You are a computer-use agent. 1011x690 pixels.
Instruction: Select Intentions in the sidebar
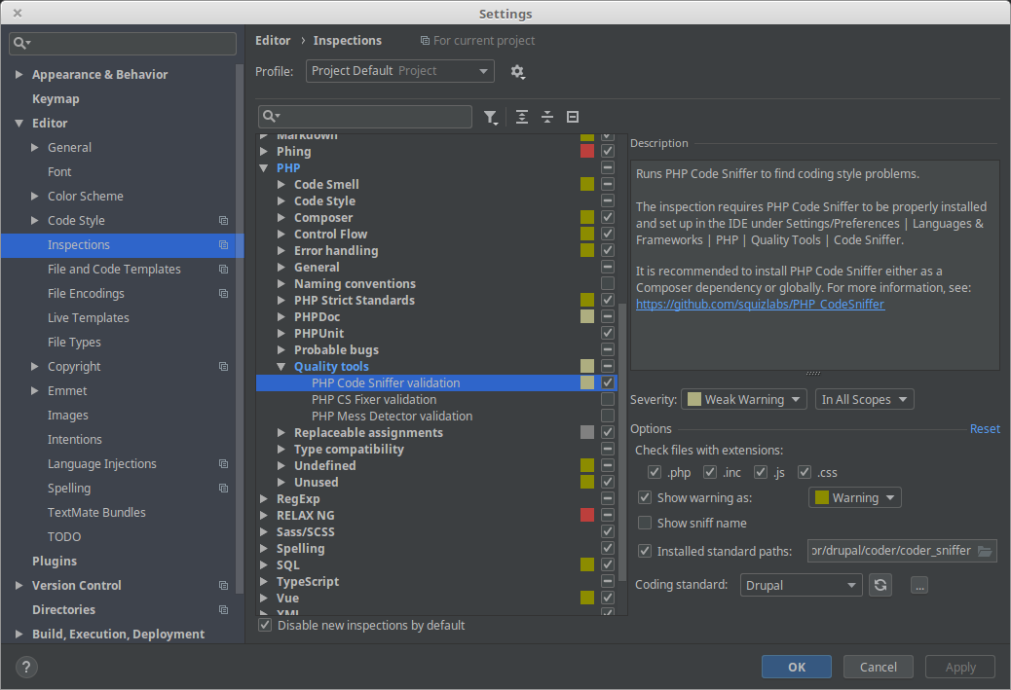(75, 439)
